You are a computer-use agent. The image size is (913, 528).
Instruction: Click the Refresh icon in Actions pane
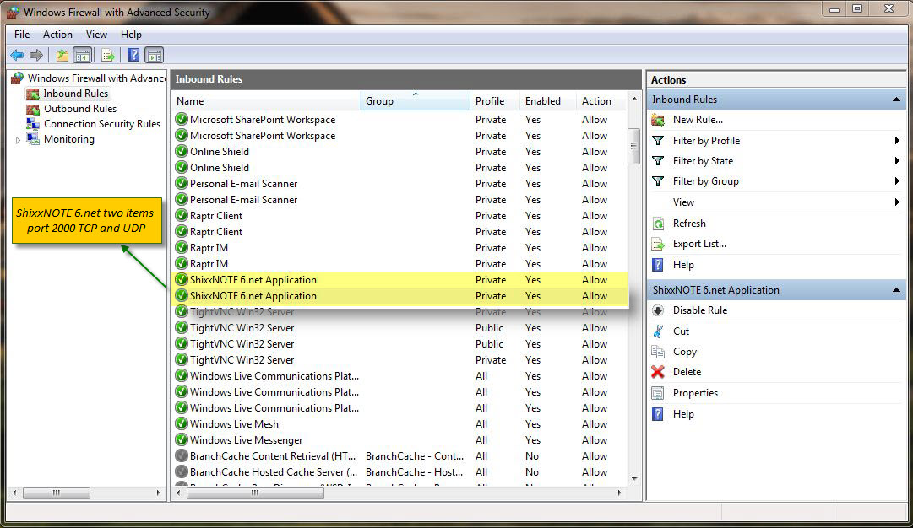coord(658,224)
